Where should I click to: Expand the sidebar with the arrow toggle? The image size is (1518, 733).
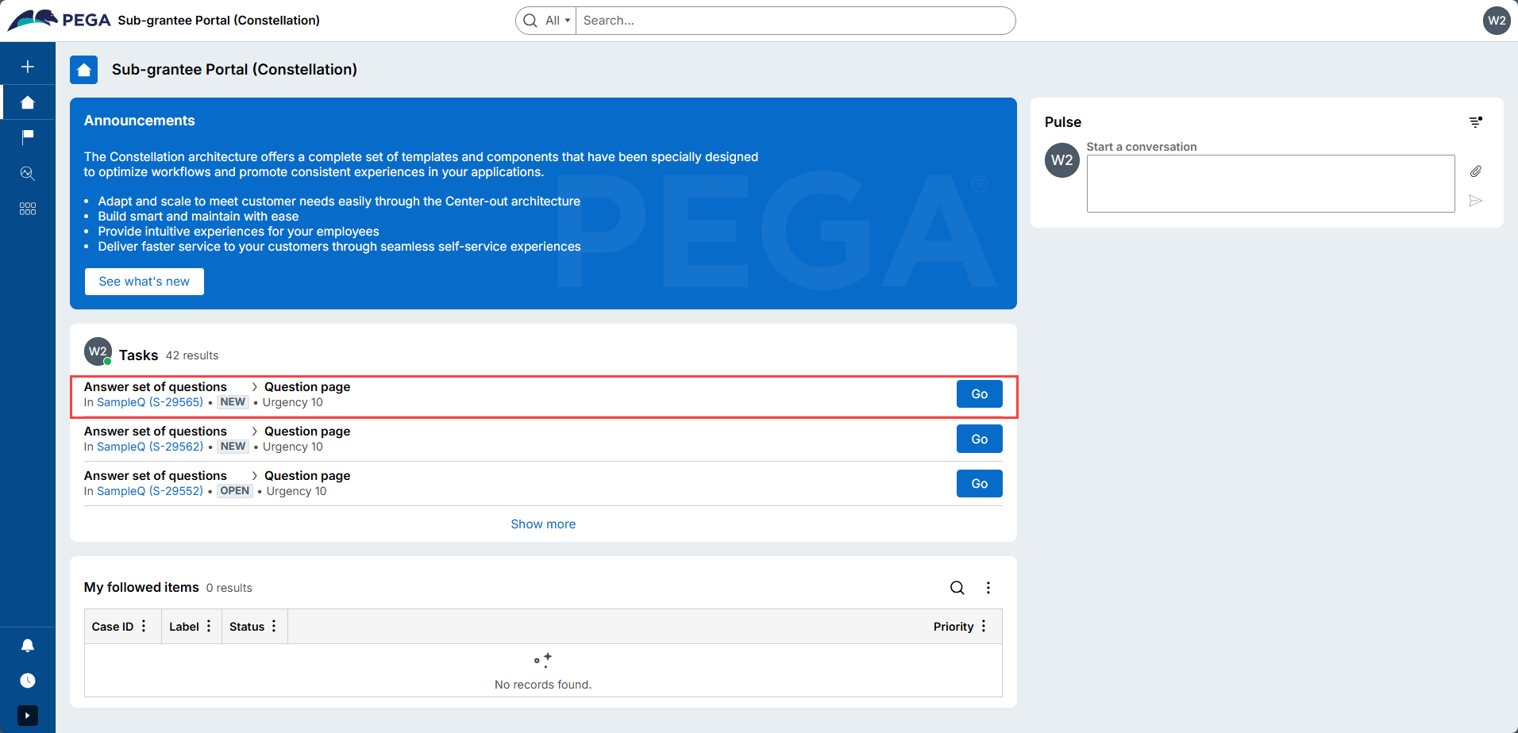(x=28, y=716)
